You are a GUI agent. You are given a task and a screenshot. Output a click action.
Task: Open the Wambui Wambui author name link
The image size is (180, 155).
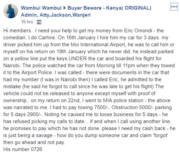coord(41,8)
